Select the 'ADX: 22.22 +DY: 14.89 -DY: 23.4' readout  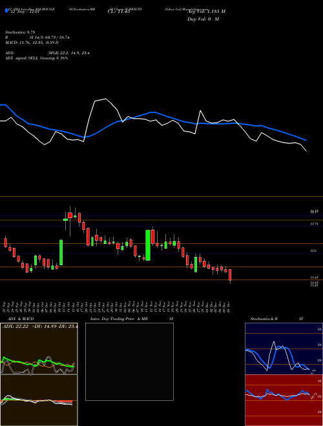[x=40, y=326]
